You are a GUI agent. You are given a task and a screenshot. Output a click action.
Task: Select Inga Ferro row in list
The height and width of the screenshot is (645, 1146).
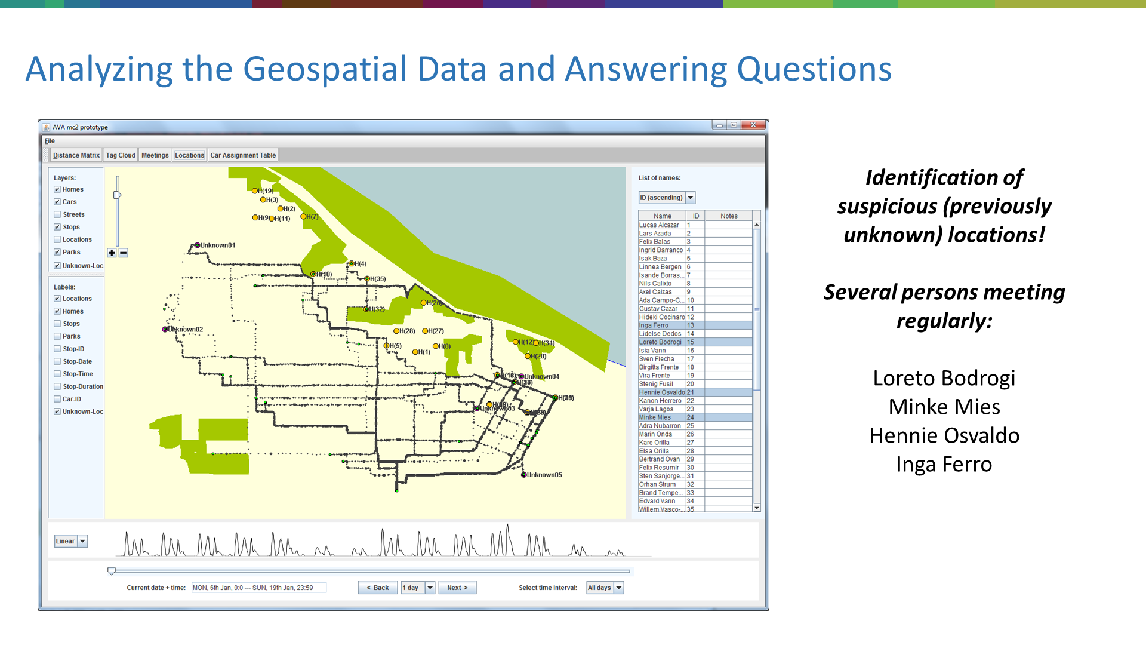(695, 326)
